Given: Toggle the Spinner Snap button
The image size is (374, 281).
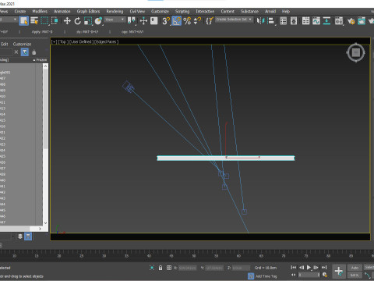Looking at the screenshot, I should 198,21.
